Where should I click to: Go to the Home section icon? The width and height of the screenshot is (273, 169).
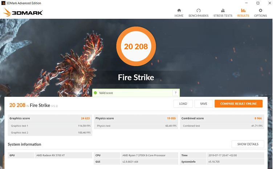[179, 11]
